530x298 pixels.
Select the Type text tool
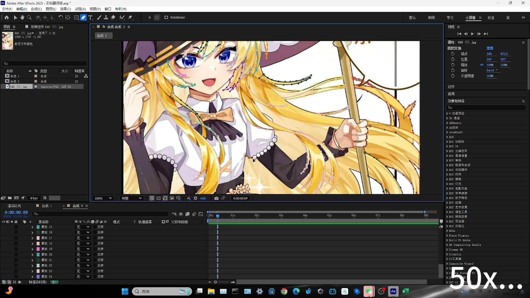(x=90, y=17)
